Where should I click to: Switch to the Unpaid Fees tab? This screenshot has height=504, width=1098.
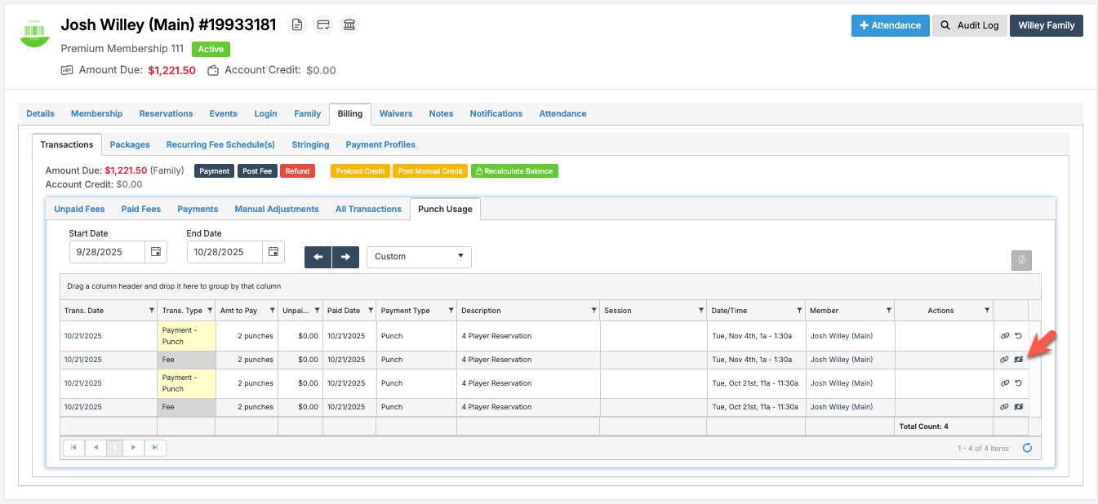point(79,209)
